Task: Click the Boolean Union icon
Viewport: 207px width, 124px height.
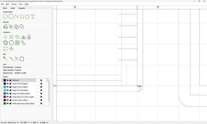Action: (x=5, y=27)
